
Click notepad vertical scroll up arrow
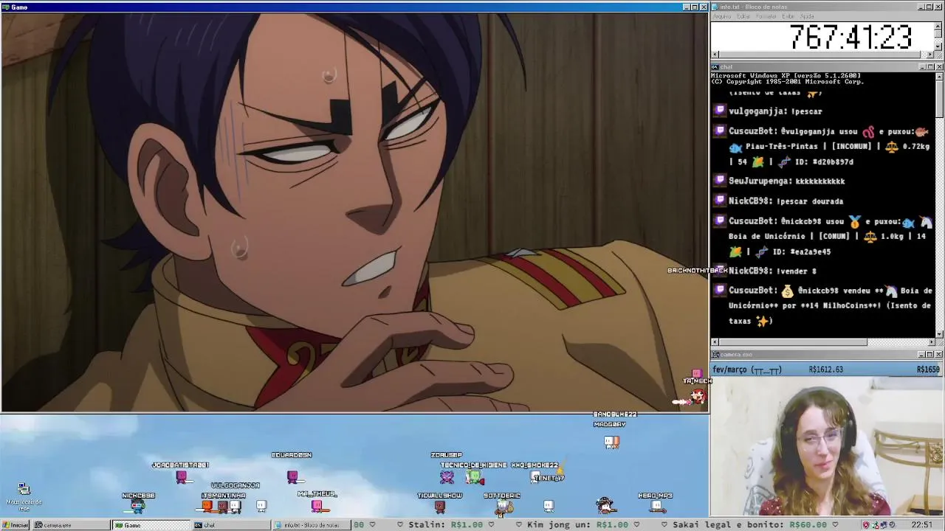(x=939, y=24)
